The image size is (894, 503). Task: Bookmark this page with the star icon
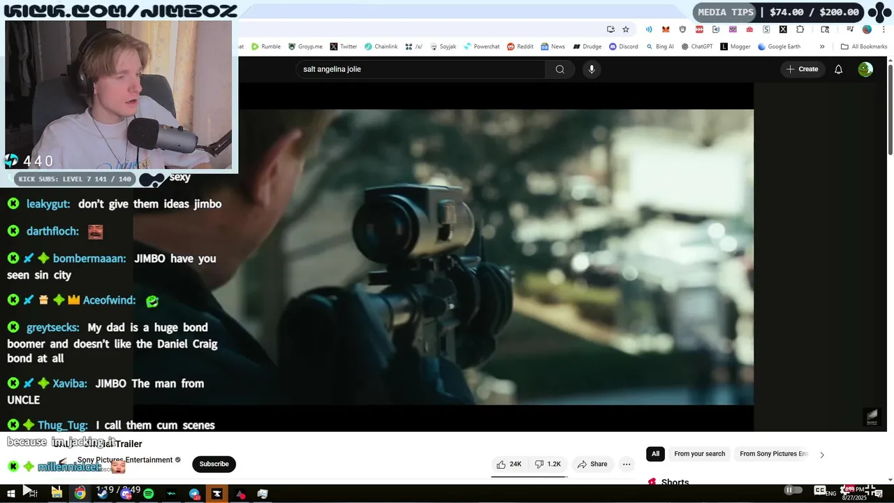626,29
